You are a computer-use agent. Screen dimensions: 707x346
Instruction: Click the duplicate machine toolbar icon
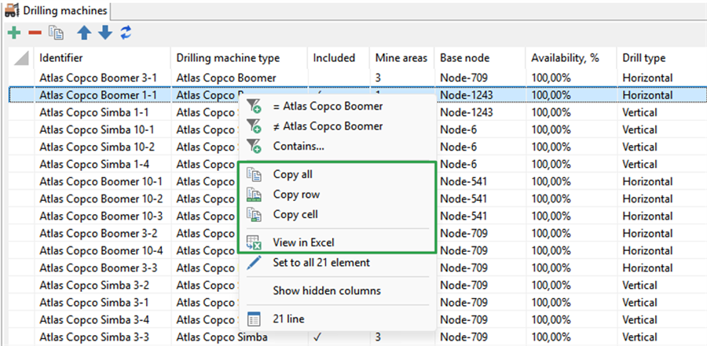point(56,33)
